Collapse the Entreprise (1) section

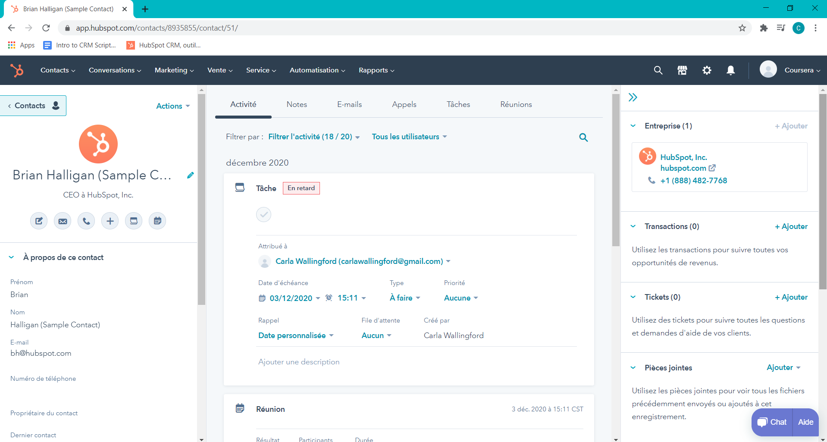click(633, 126)
